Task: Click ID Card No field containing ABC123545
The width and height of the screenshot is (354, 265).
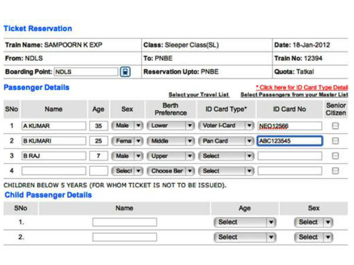Action: tap(290, 141)
